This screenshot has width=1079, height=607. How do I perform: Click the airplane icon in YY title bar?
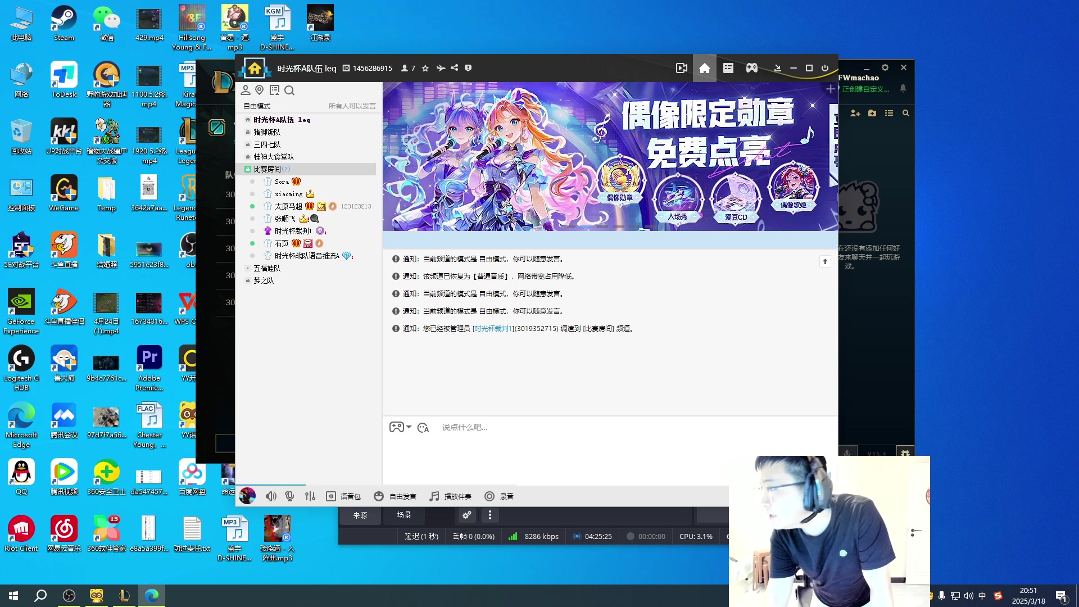point(441,68)
